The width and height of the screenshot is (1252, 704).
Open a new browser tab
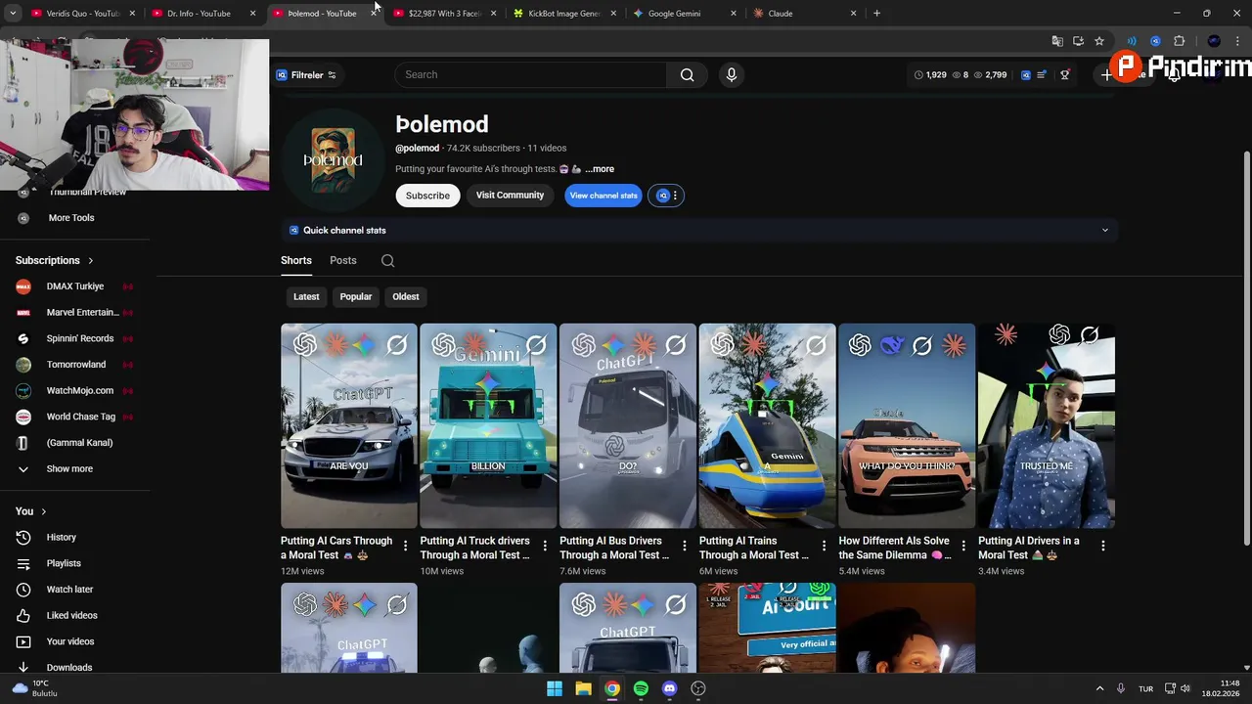(876, 14)
